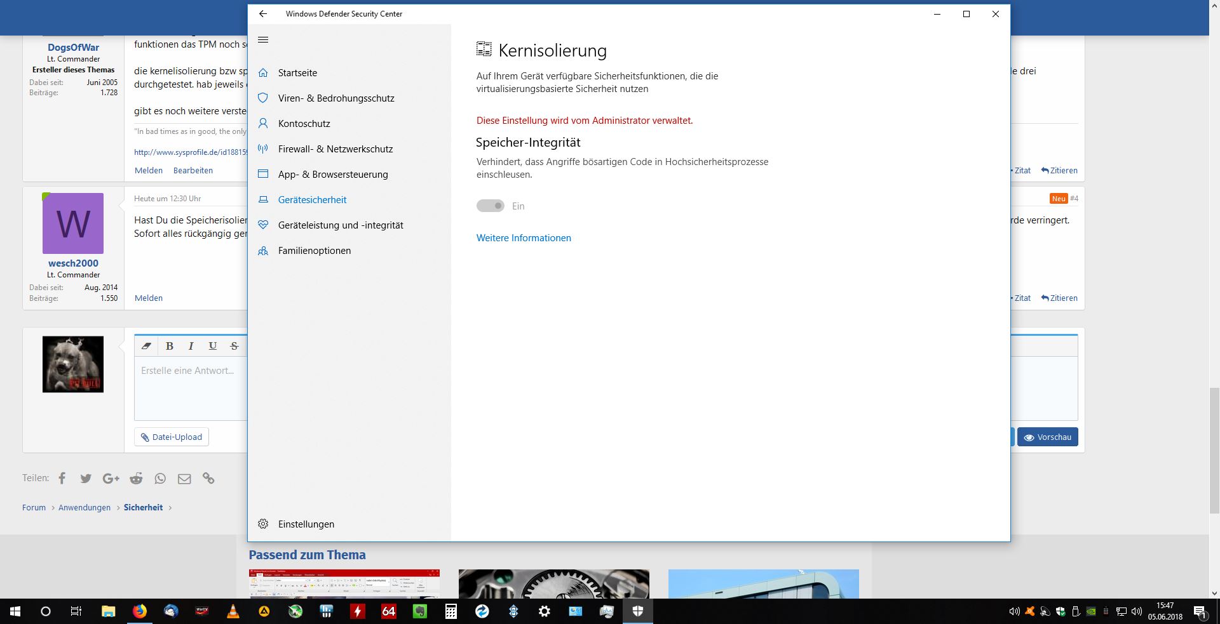Open the DogsOfWar user profile name
Viewport: 1220px width, 624px height.
point(73,48)
